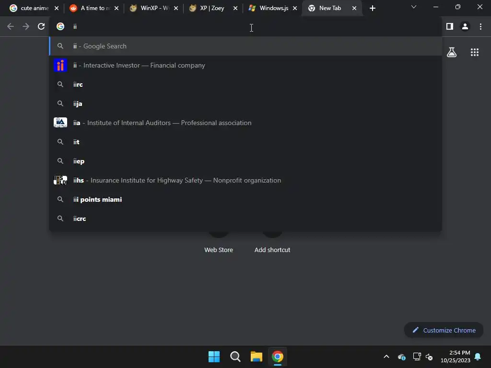The width and height of the screenshot is (491, 368).
Task: Close the 'New Tab' tab
Action: 354,9
